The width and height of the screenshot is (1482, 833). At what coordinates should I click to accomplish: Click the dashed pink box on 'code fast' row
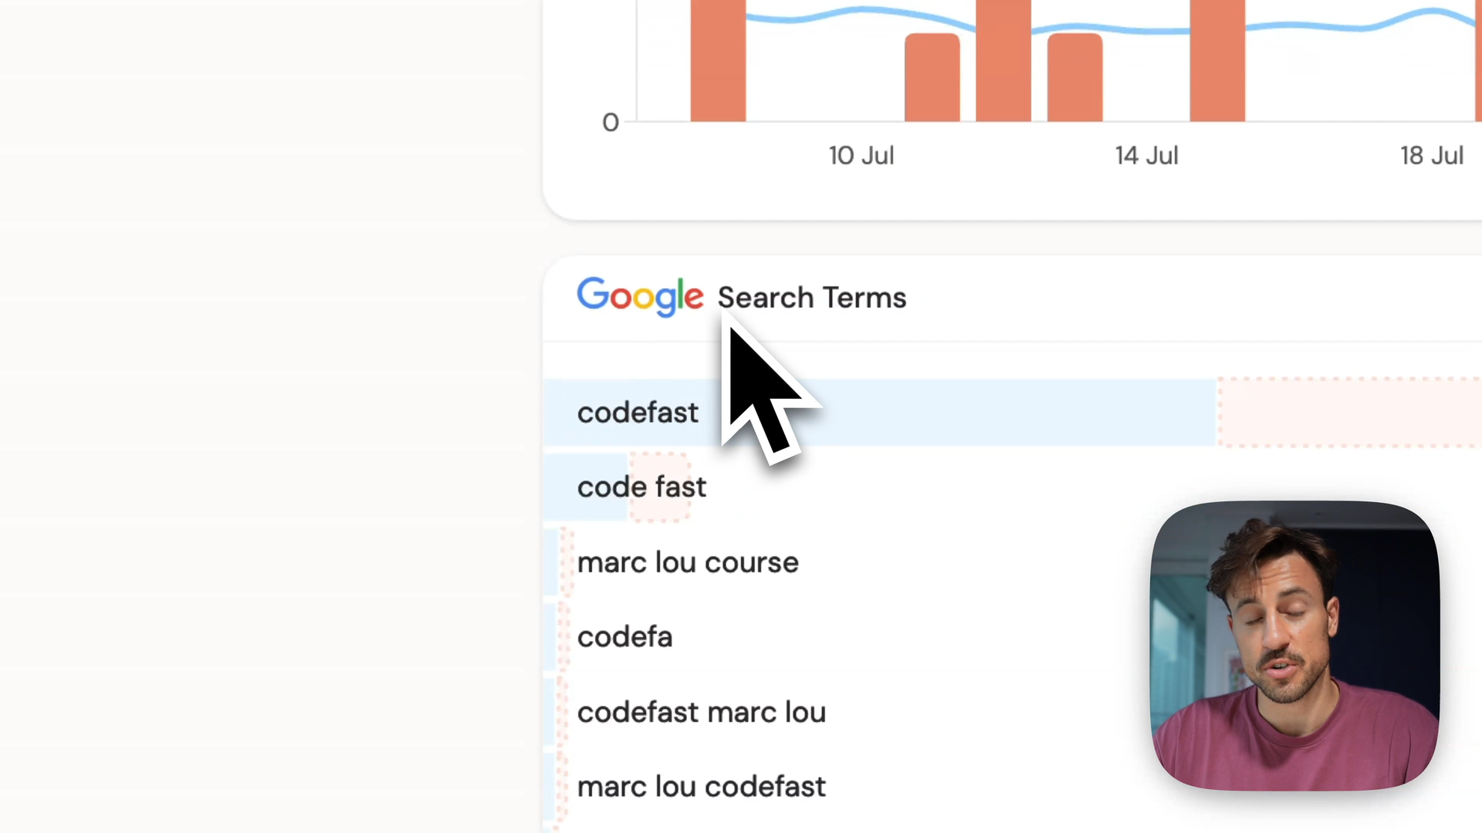point(659,487)
